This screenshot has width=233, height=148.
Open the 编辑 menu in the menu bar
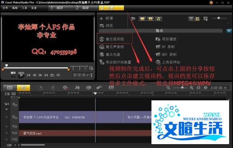(x=15, y=8)
